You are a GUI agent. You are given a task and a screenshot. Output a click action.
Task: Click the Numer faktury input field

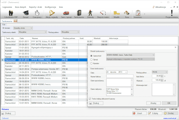click(120, 76)
